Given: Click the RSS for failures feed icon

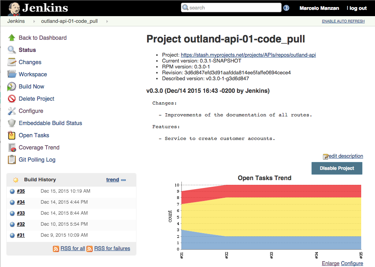Looking at the screenshot, I should point(90,249).
